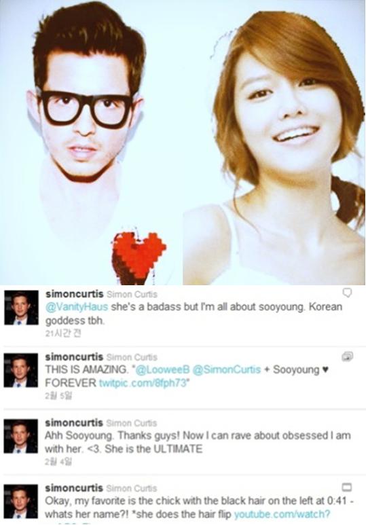Click the speech bubble icon on first tweet
The height and width of the screenshot is (525, 366).
pyautogui.click(x=347, y=293)
